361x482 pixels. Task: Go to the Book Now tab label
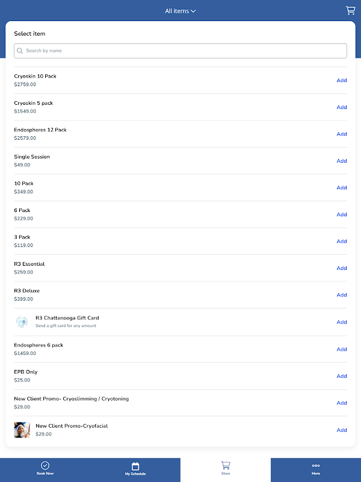pyautogui.click(x=45, y=474)
